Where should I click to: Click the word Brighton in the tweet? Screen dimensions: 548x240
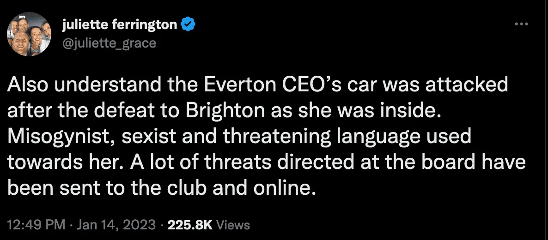[x=223, y=111]
